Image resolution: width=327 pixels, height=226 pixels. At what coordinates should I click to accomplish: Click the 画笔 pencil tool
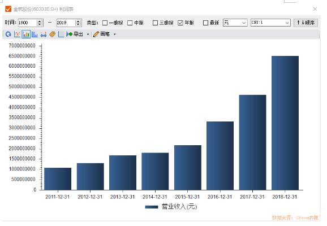click(101, 34)
